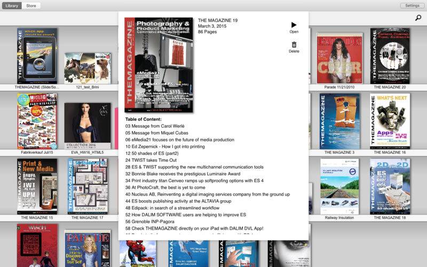Click '56 Grenoble INP-Pagora' entry

[150, 222]
